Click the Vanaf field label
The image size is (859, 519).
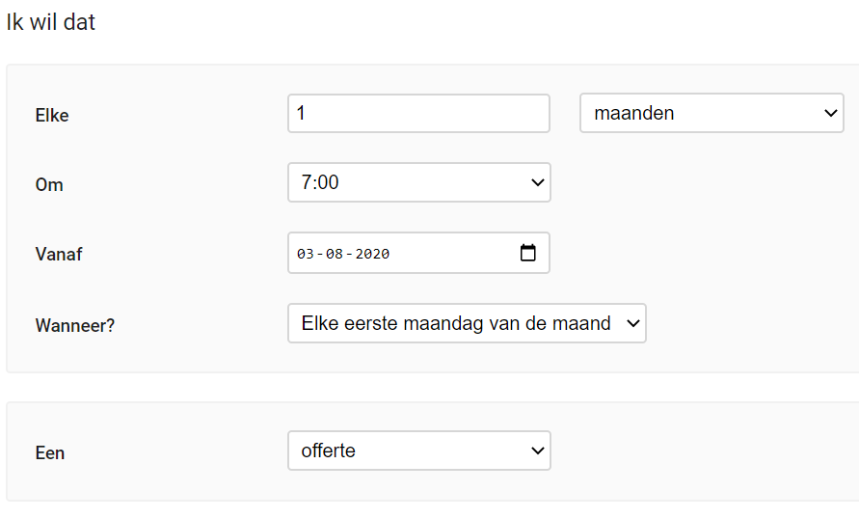coord(57,255)
